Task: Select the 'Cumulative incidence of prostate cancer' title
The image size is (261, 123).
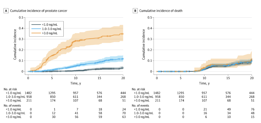Action: tap(38, 11)
